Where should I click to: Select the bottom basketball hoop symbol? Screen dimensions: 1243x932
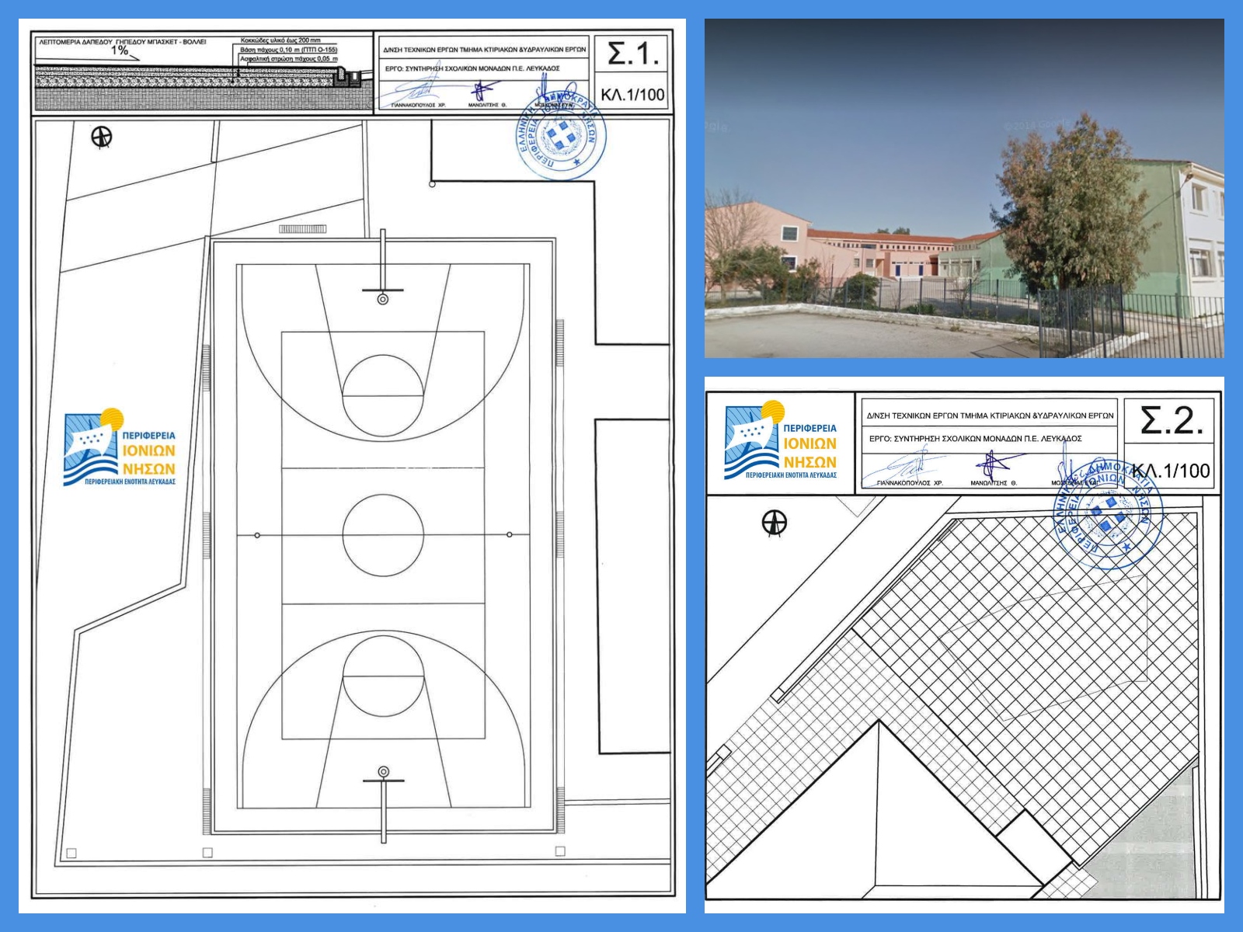pos(383,771)
